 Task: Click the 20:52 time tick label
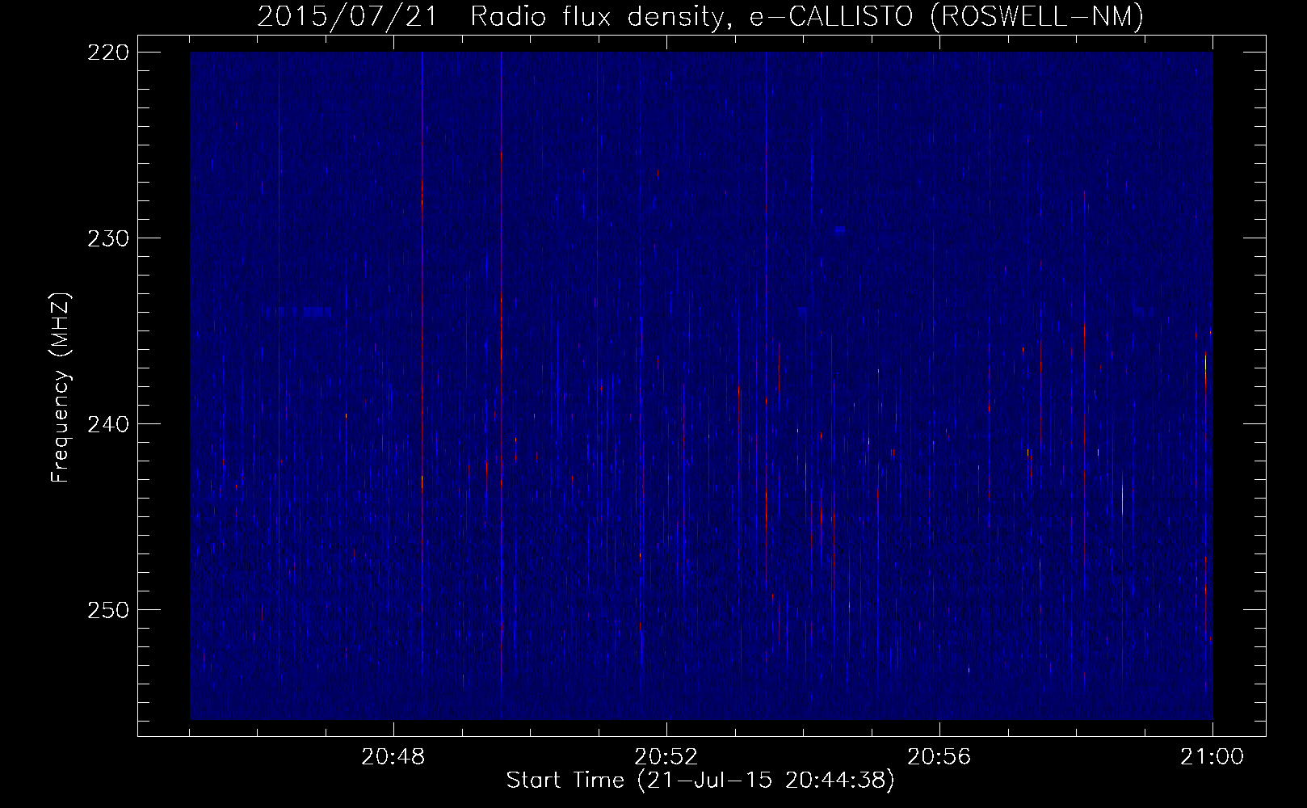[x=666, y=757]
